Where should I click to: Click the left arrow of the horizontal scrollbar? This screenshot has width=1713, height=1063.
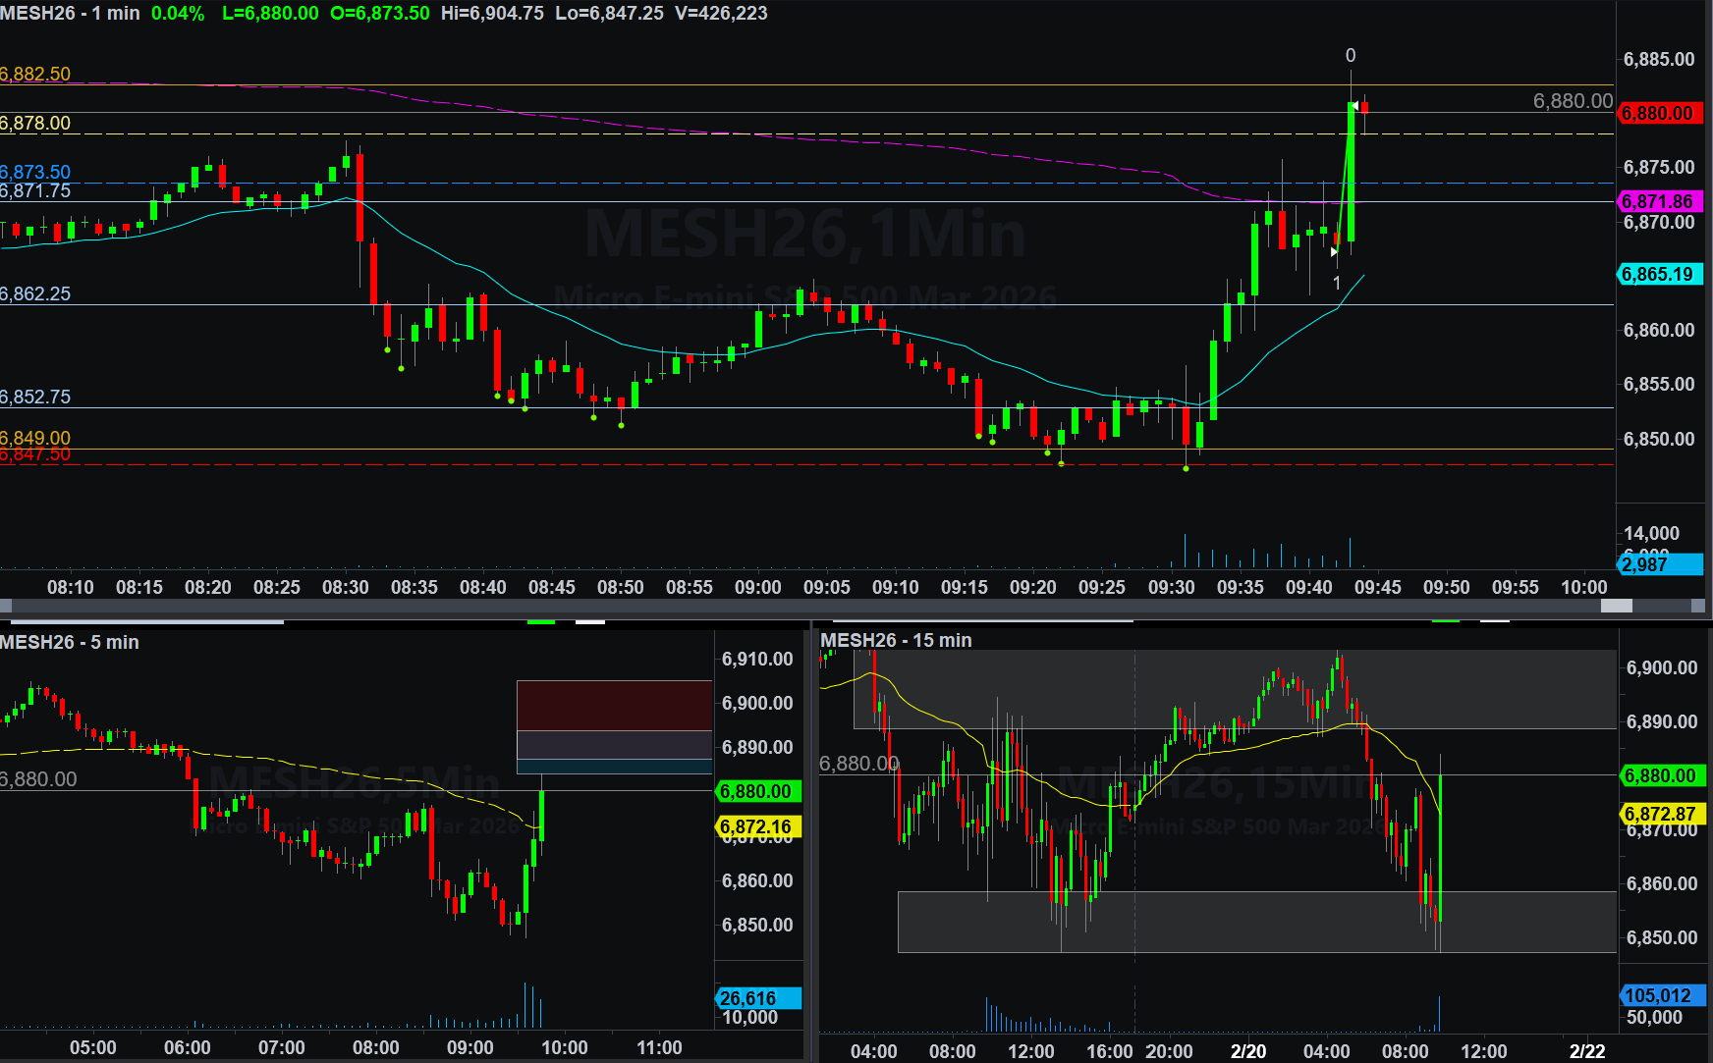click(x=6, y=607)
